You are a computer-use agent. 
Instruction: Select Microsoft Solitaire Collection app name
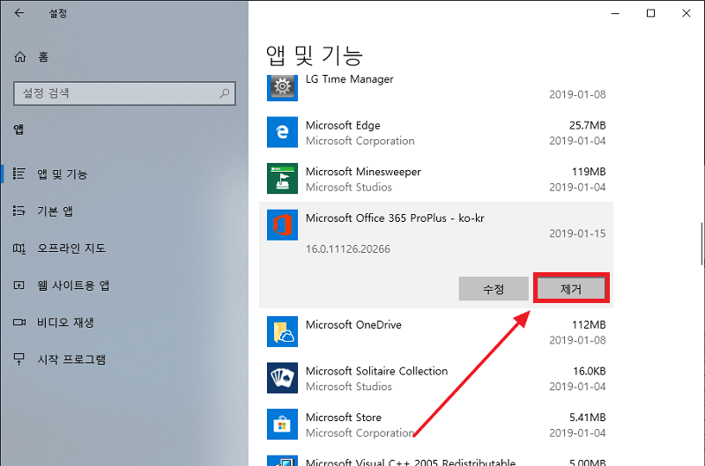point(377,371)
